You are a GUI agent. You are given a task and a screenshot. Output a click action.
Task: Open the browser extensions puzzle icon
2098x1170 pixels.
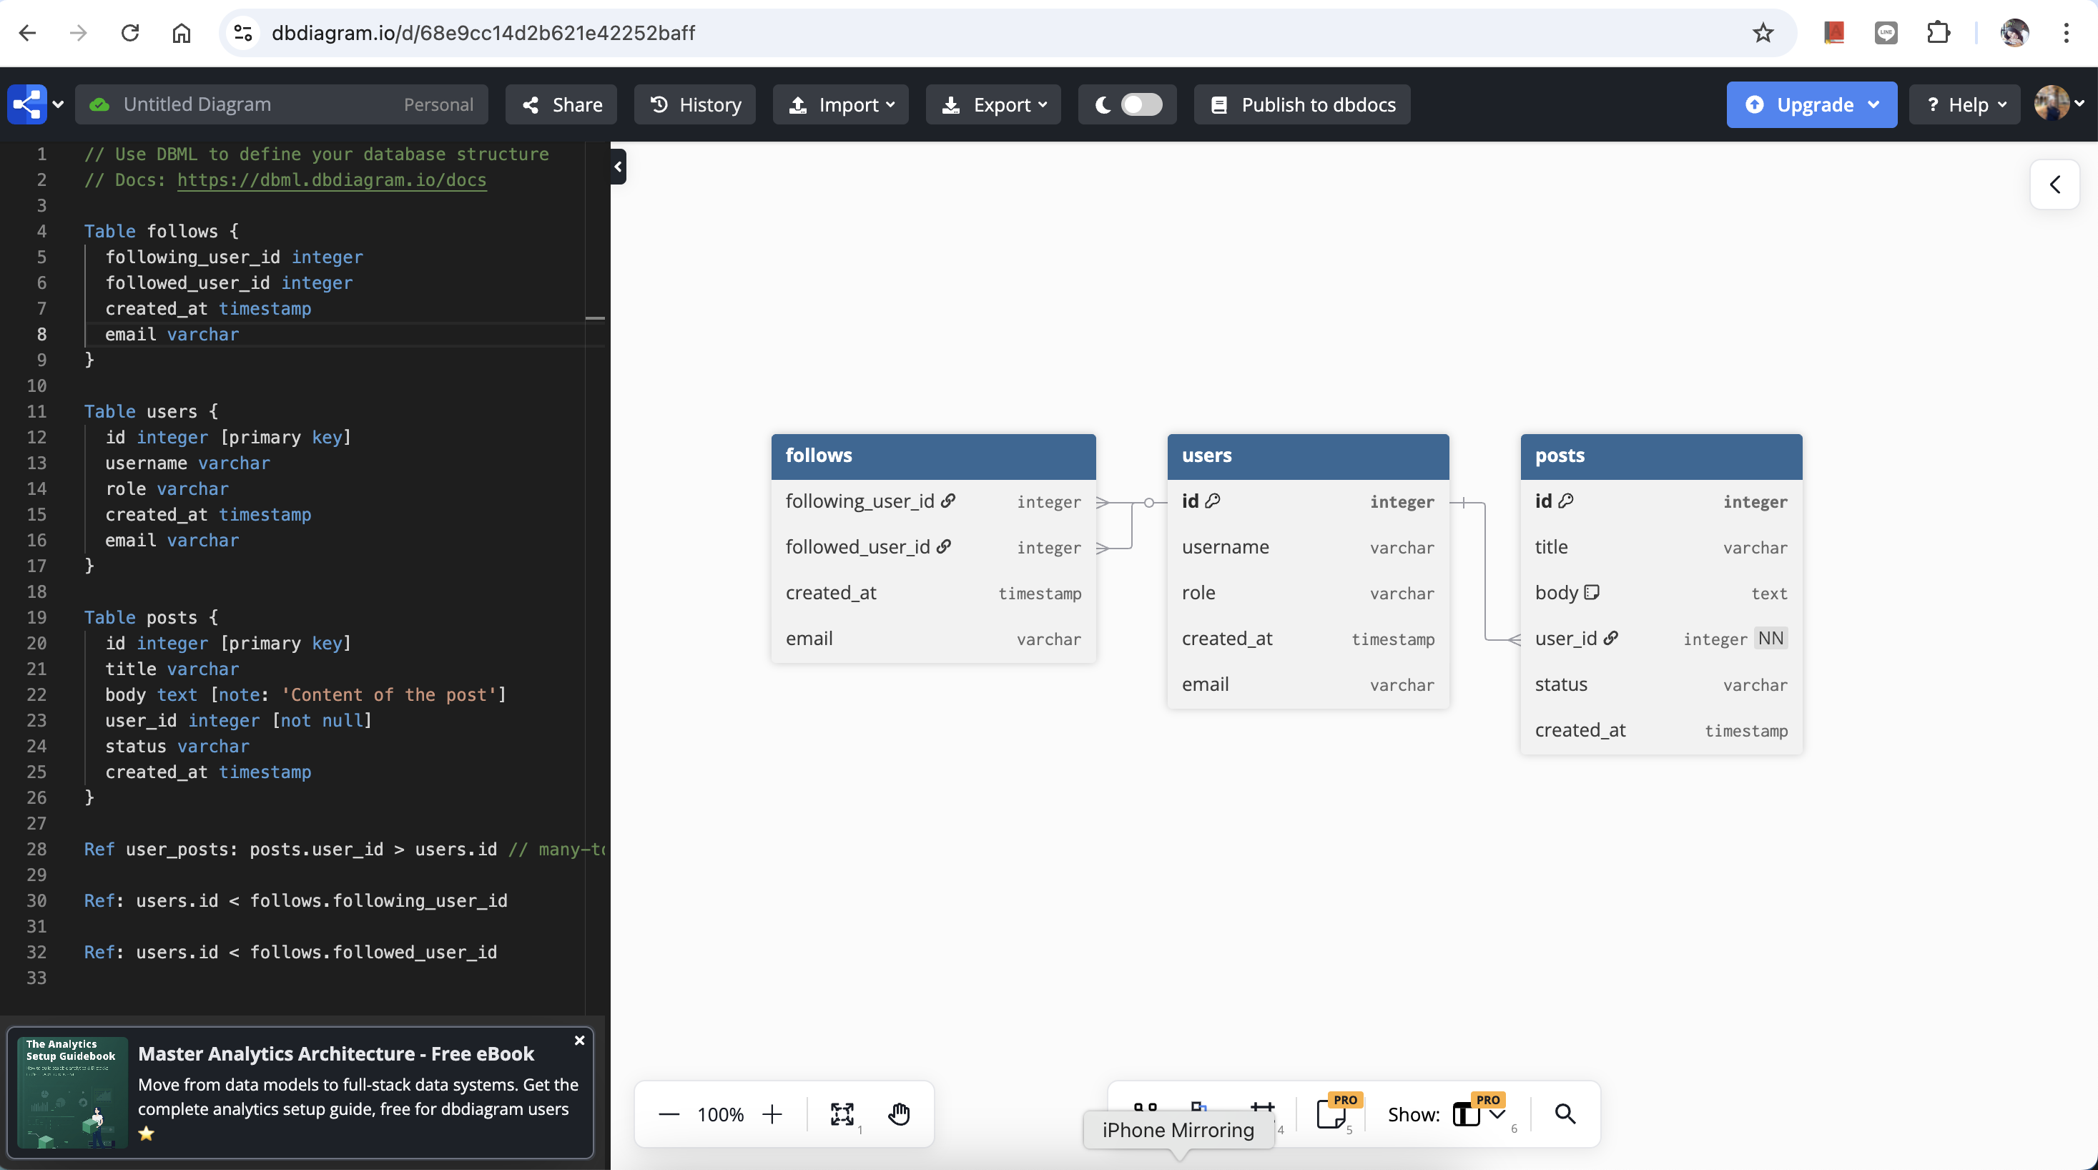pos(1939,33)
